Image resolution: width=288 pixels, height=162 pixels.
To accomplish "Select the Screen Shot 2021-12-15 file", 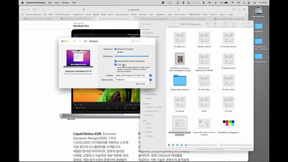I will (204, 123).
